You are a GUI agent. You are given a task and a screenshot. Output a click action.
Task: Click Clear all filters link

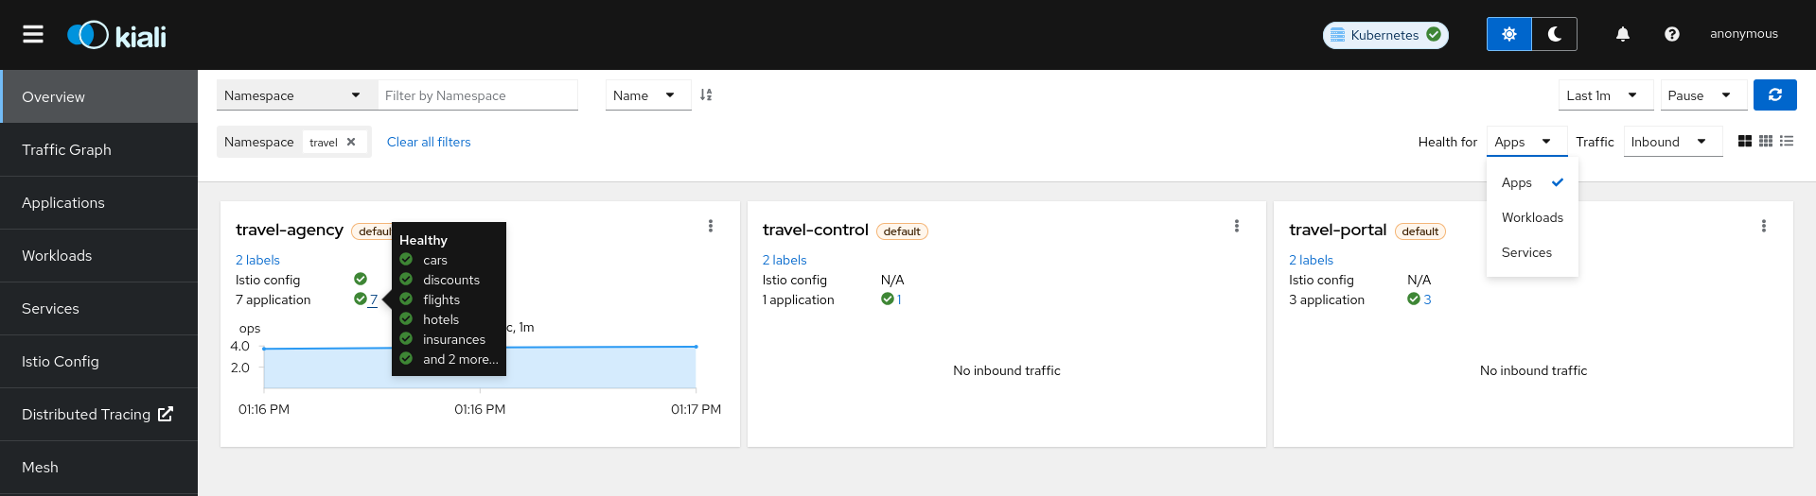point(429,143)
